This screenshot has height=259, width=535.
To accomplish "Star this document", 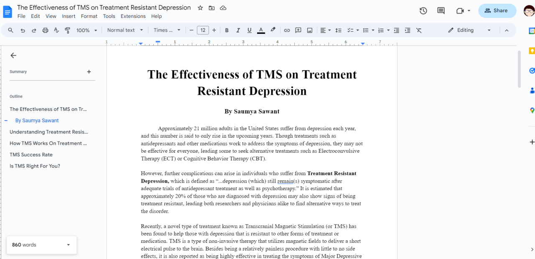I will coord(200,8).
